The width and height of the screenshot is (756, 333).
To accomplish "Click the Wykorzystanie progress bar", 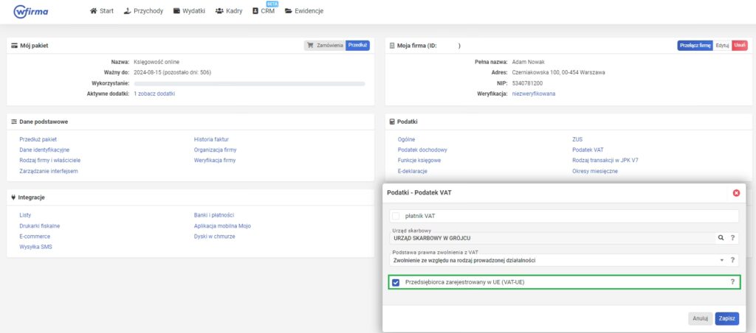I will pos(248,84).
